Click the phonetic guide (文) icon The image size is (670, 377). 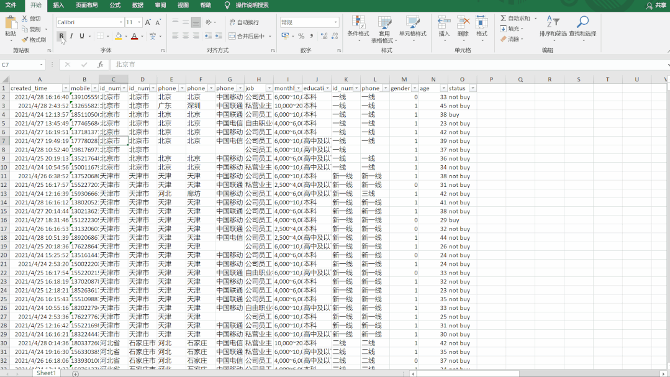click(153, 36)
